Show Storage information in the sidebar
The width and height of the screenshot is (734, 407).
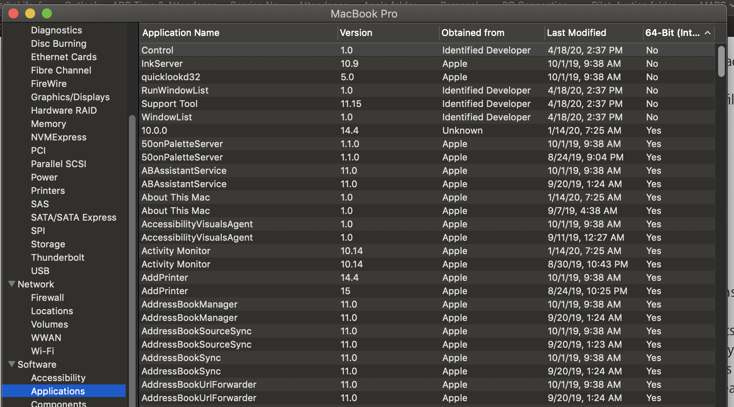point(48,244)
